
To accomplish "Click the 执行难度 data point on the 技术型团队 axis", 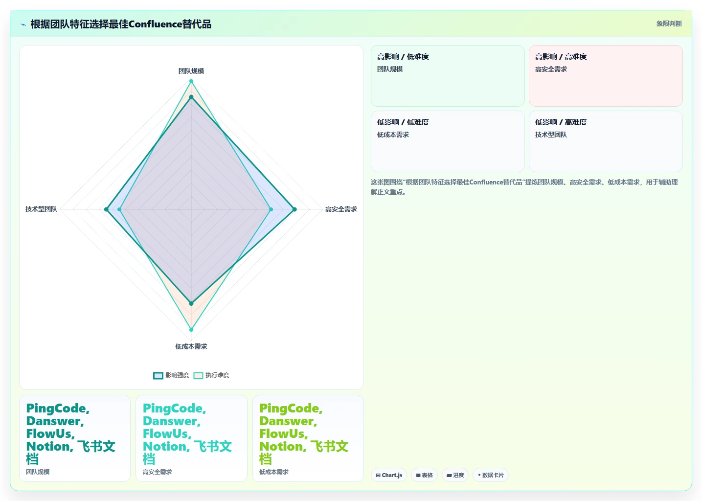I will tap(119, 209).
